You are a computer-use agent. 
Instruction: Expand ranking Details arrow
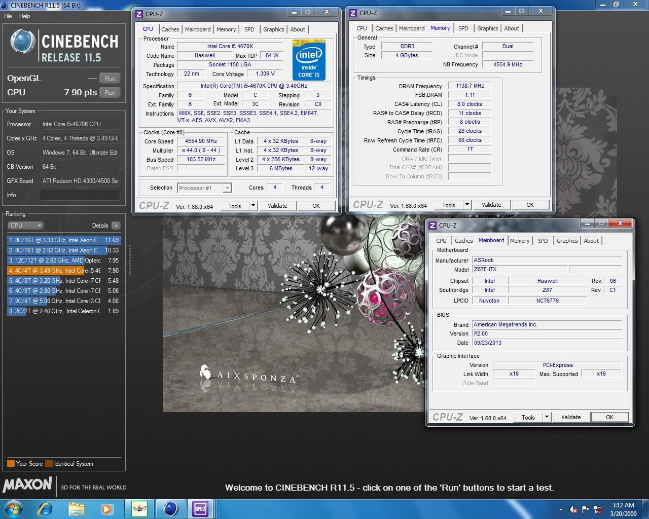pyautogui.click(x=116, y=226)
